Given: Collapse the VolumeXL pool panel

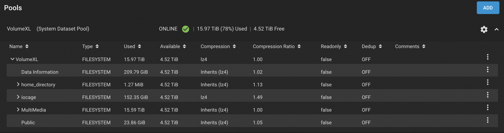Looking at the screenshot, I should (x=496, y=29).
